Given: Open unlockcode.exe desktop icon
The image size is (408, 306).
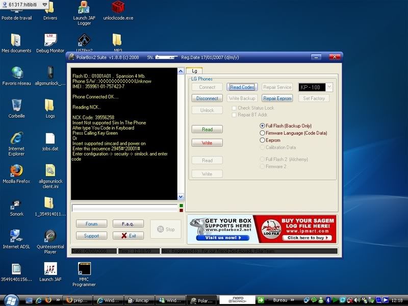Looking at the screenshot, I should (x=118, y=11).
